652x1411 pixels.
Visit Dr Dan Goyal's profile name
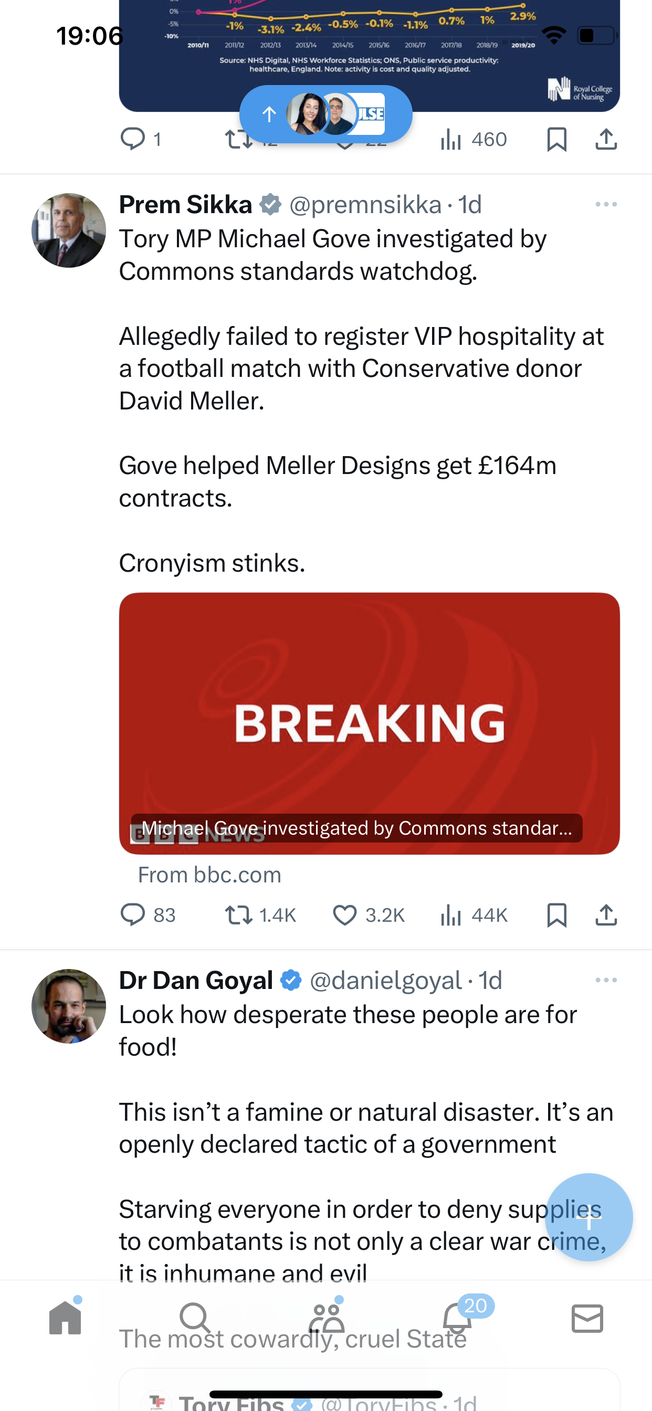[196, 980]
